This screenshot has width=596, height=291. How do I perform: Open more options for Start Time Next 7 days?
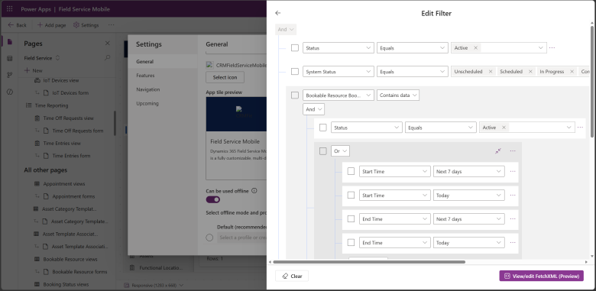pyautogui.click(x=513, y=171)
